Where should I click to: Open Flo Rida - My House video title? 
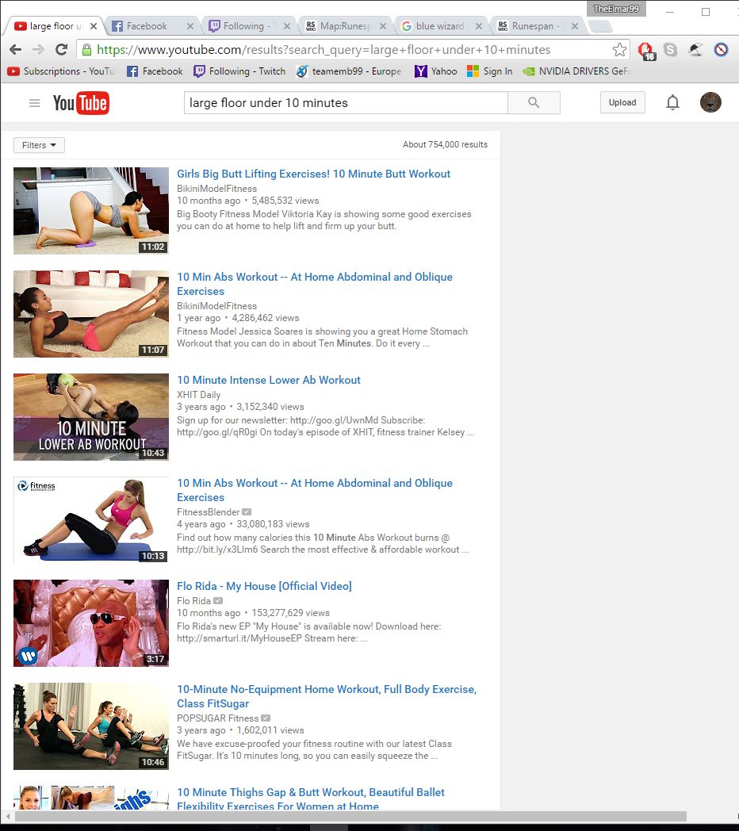264,586
